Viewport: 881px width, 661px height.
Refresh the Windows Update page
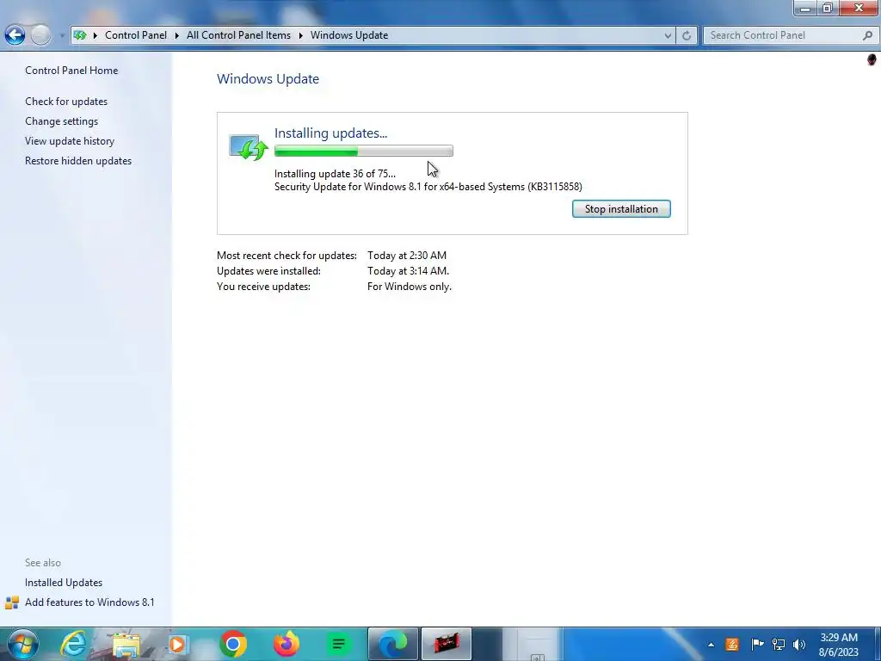pyautogui.click(x=686, y=35)
